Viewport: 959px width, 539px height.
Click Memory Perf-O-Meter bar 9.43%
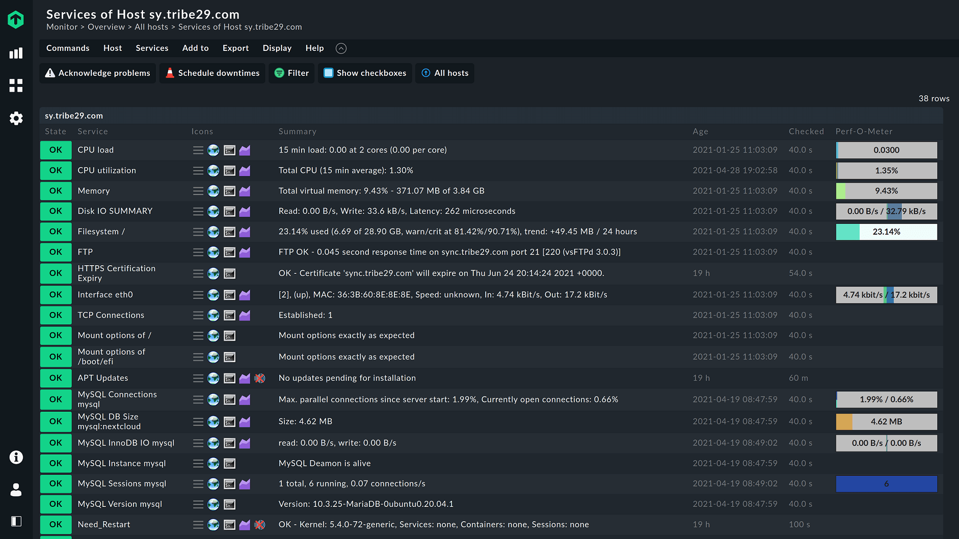(x=887, y=191)
